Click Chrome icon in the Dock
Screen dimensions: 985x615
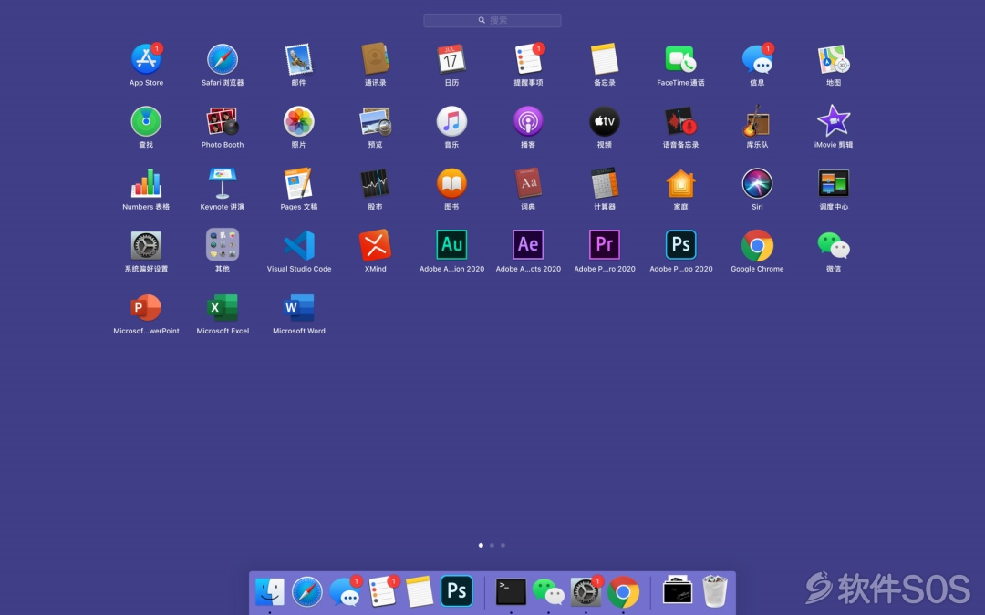click(623, 591)
